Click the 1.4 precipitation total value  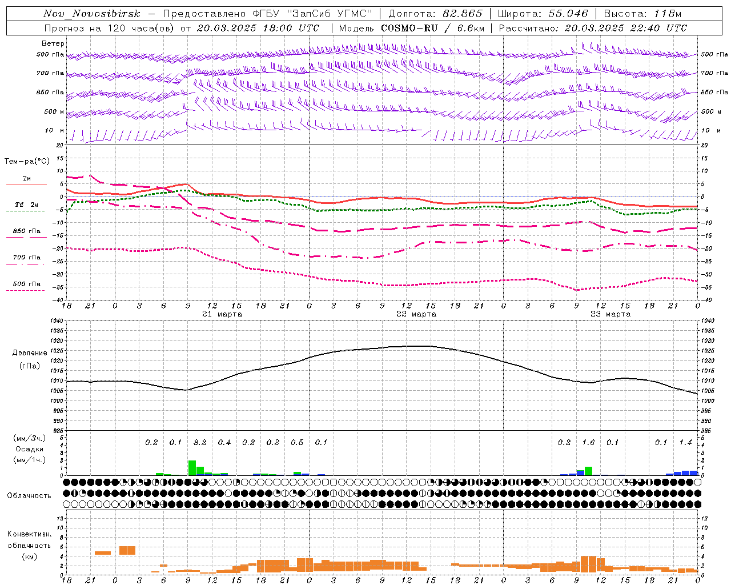[x=685, y=442]
